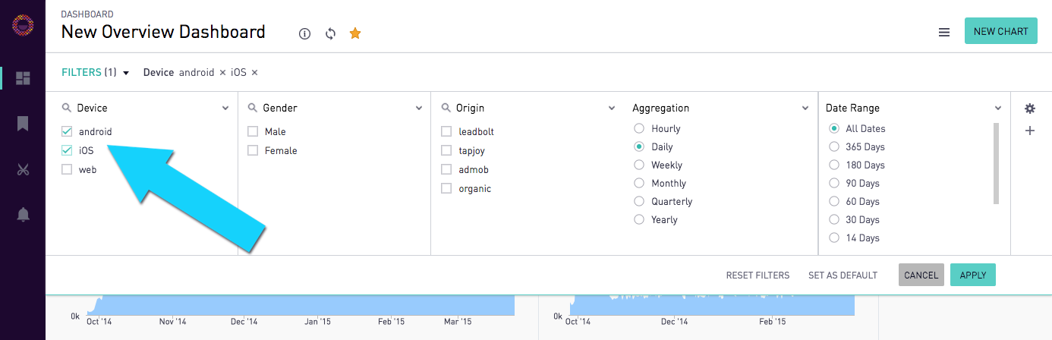Click the bookmark sidebar icon
Screen dimensions: 1052x340
point(23,123)
